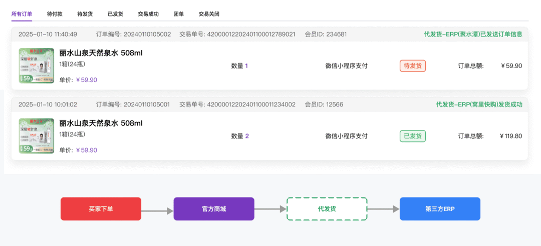Select the 交易关闭 tab
The width and height of the screenshot is (541, 246).
coord(209,14)
